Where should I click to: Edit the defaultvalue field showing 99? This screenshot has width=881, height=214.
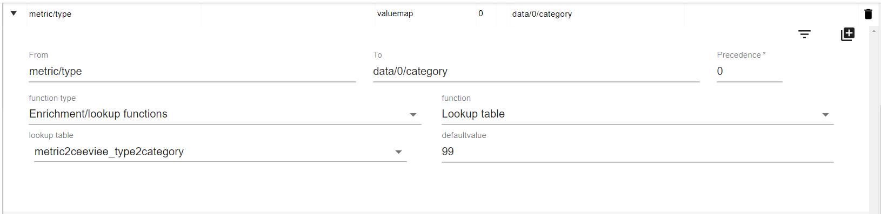point(637,152)
